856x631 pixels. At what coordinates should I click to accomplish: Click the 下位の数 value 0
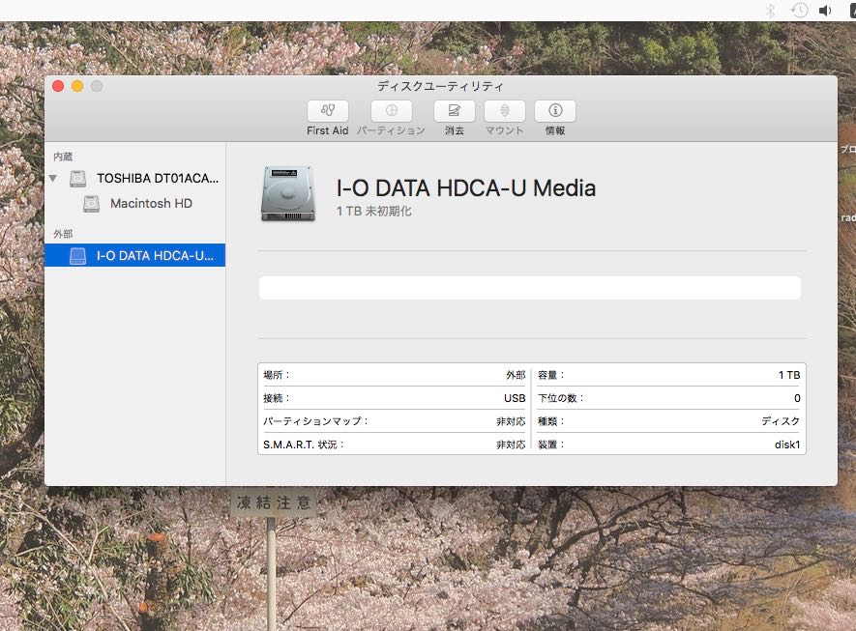[x=797, y=398]
